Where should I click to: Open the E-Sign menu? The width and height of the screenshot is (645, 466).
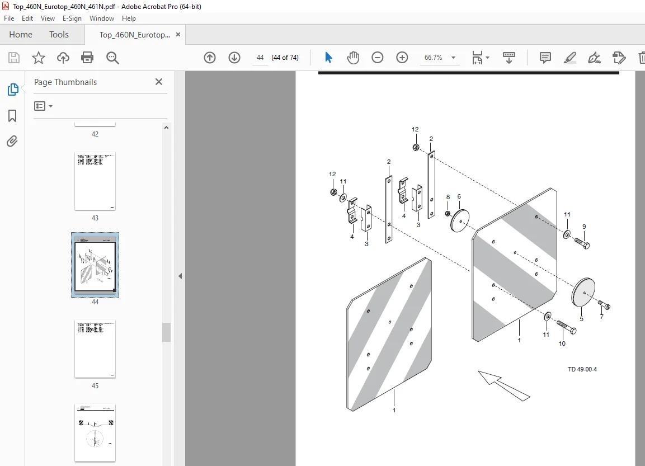72,18
